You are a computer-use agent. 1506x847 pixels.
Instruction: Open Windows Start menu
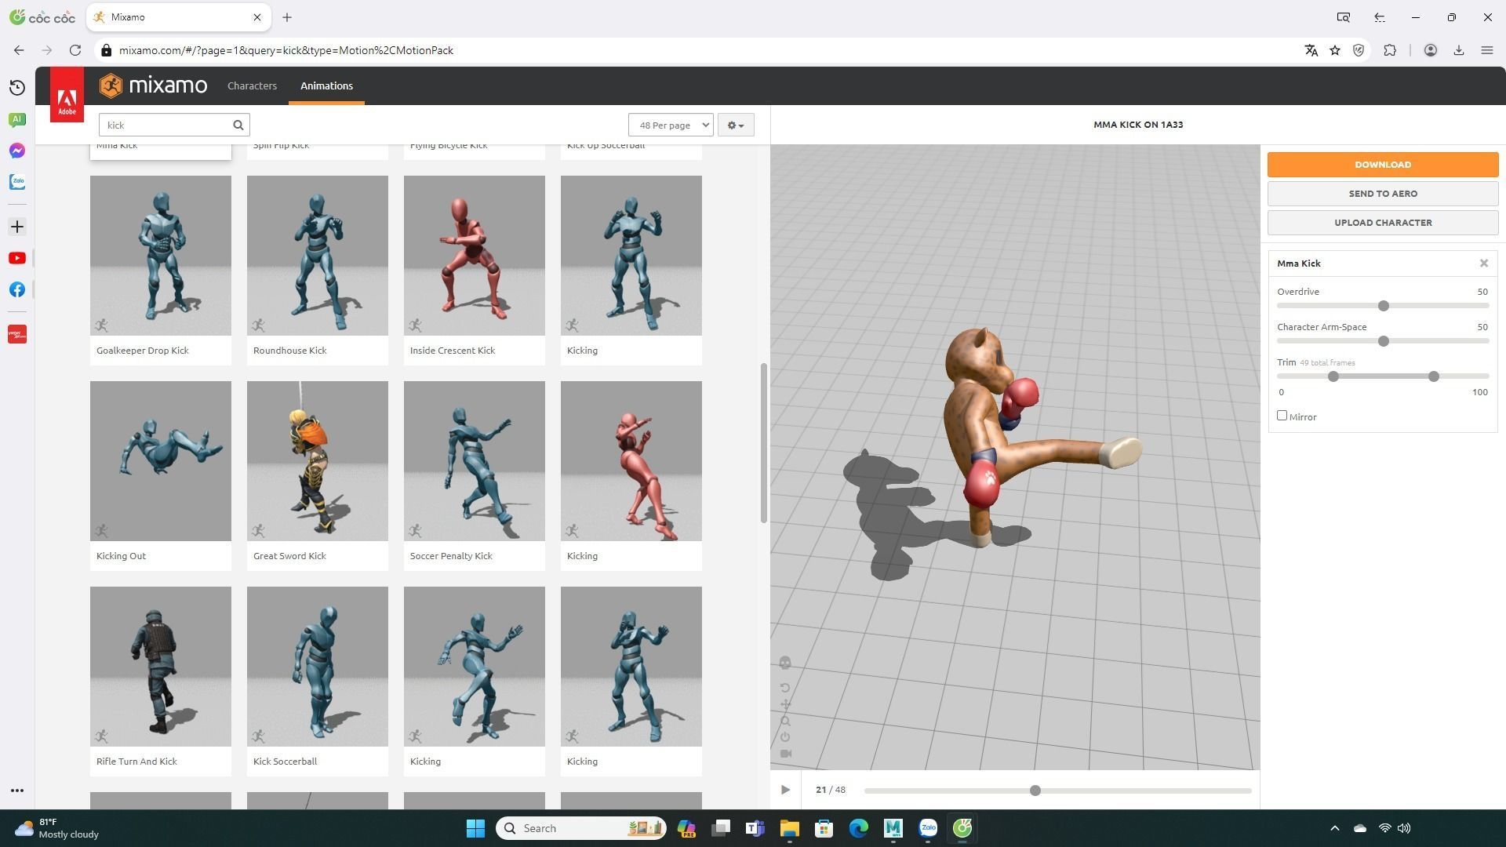(x=475, y=828)
